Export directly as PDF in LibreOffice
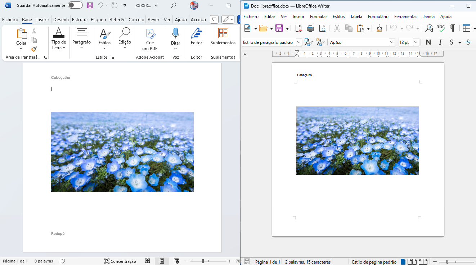 pos(298,28)
